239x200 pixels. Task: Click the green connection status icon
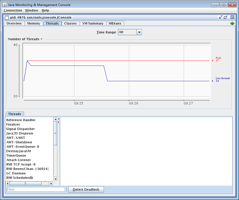tap(232, 23)
